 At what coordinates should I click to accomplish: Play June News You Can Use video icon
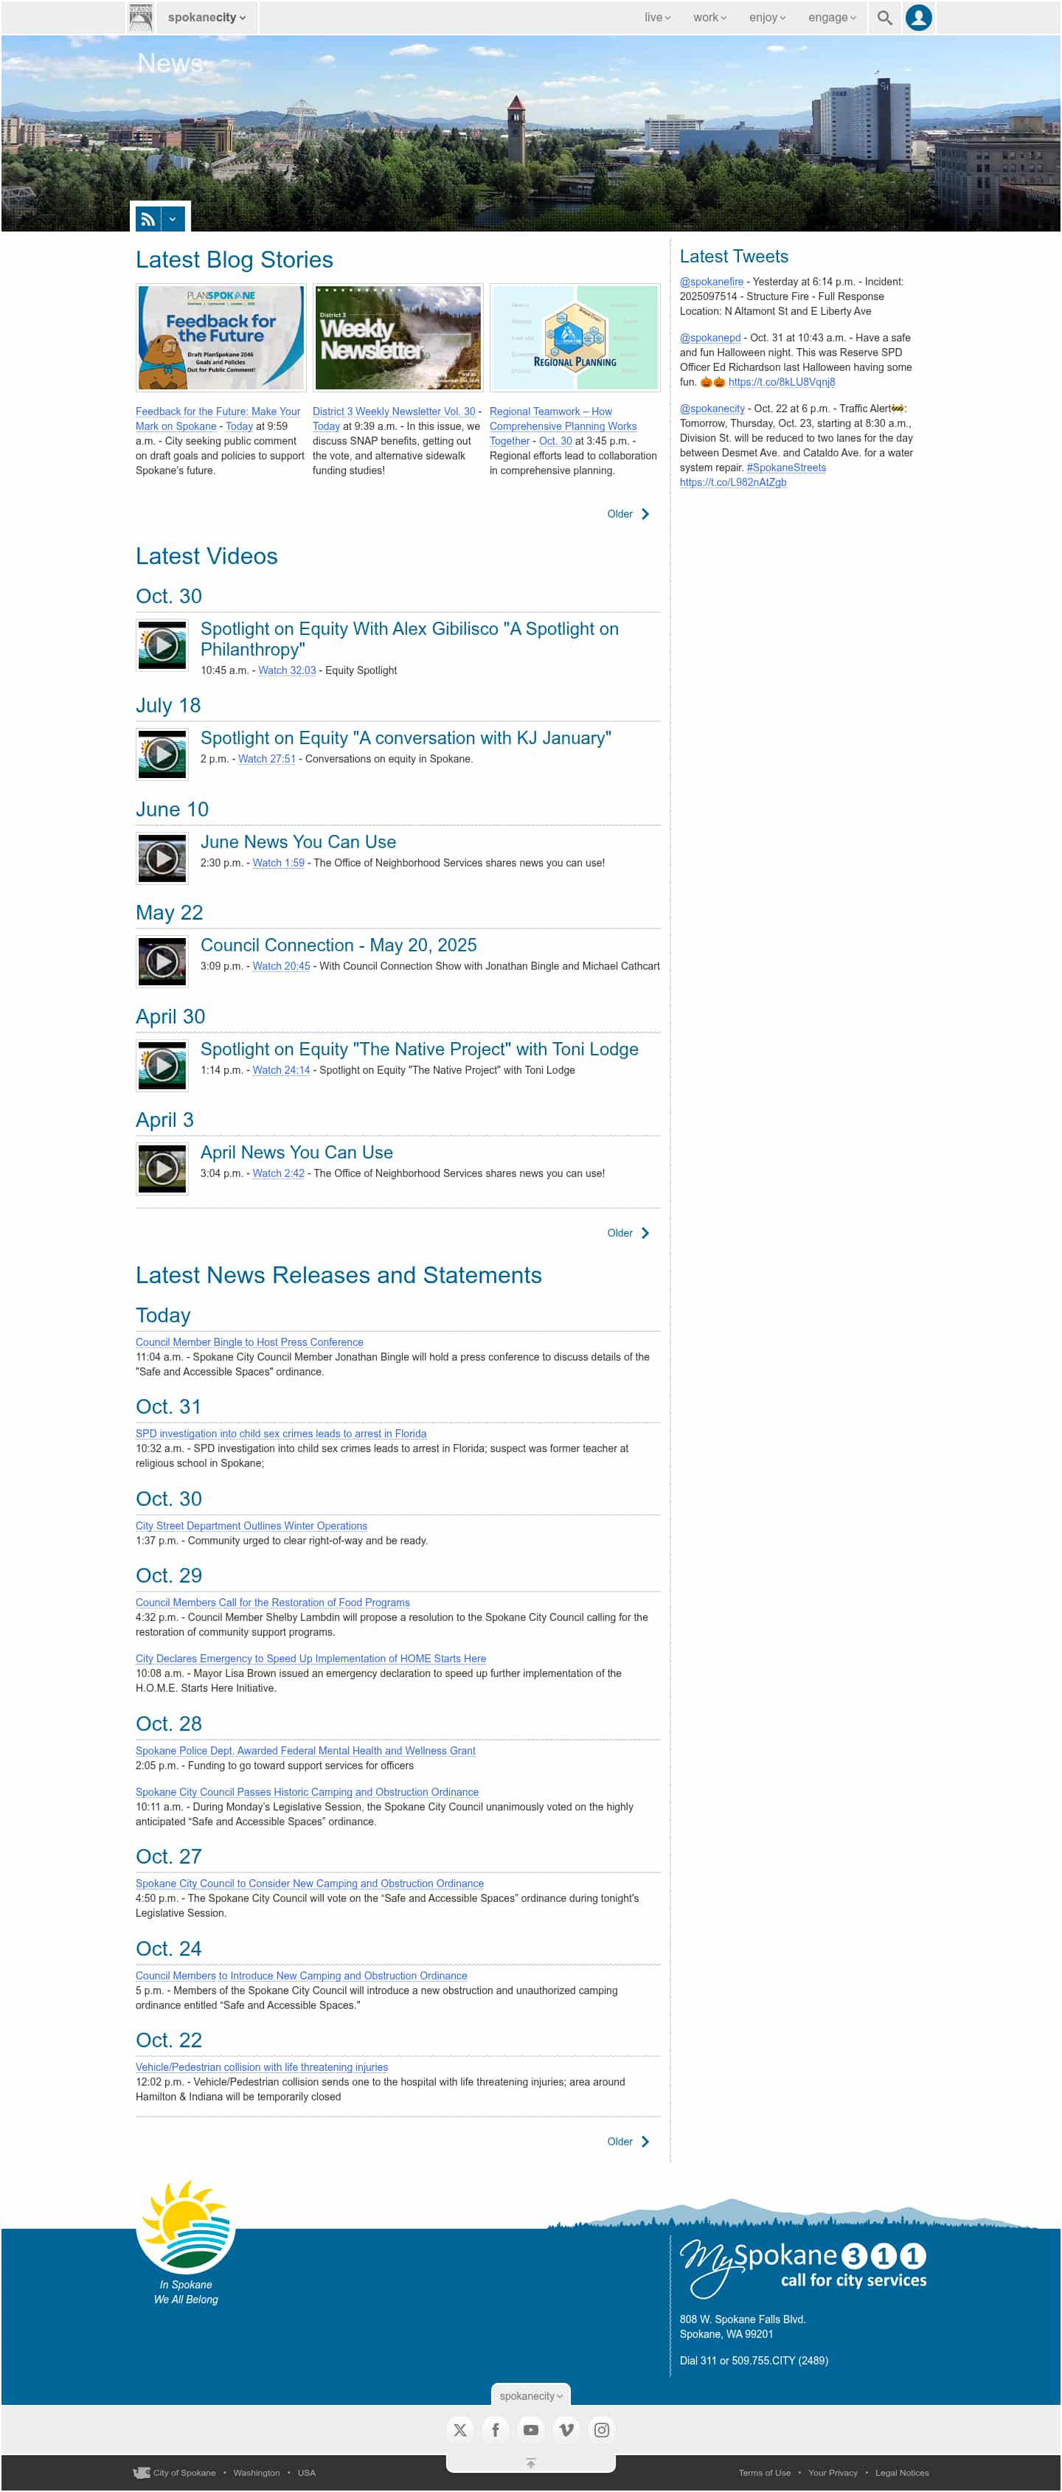[x=162, y=859]
